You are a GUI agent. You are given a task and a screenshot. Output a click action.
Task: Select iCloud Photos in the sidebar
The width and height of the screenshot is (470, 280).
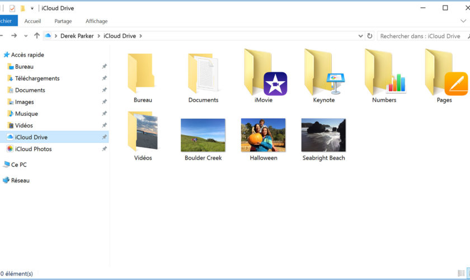33,149
